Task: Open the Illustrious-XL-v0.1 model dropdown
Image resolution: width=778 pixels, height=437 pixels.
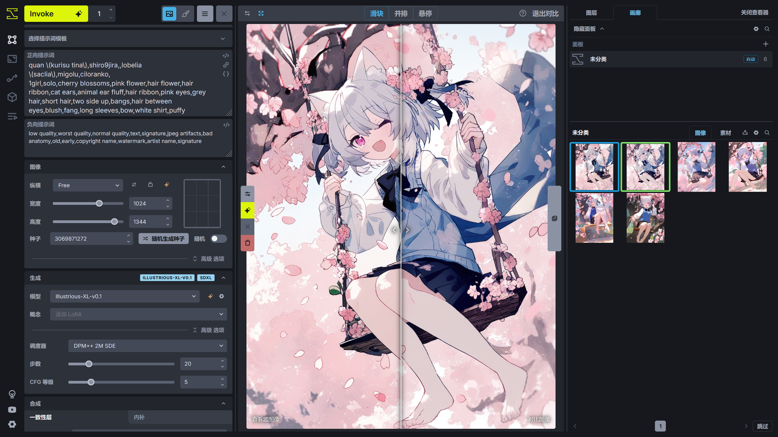Action: click(x=125, y=296)
